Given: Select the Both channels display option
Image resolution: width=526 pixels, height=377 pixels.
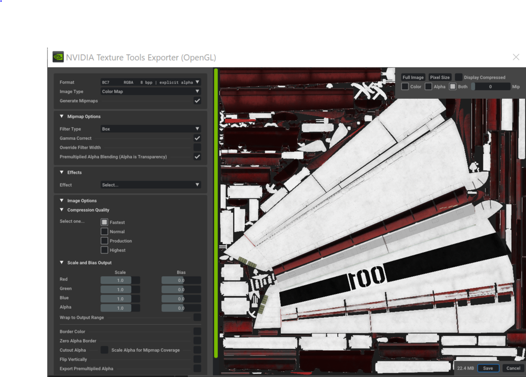Looking at the screenshot, I should click(452, 87).
